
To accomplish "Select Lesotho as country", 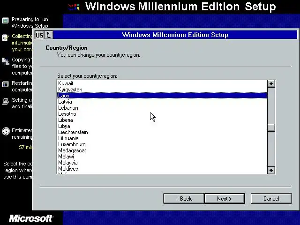I will click(x=162, y=114).
